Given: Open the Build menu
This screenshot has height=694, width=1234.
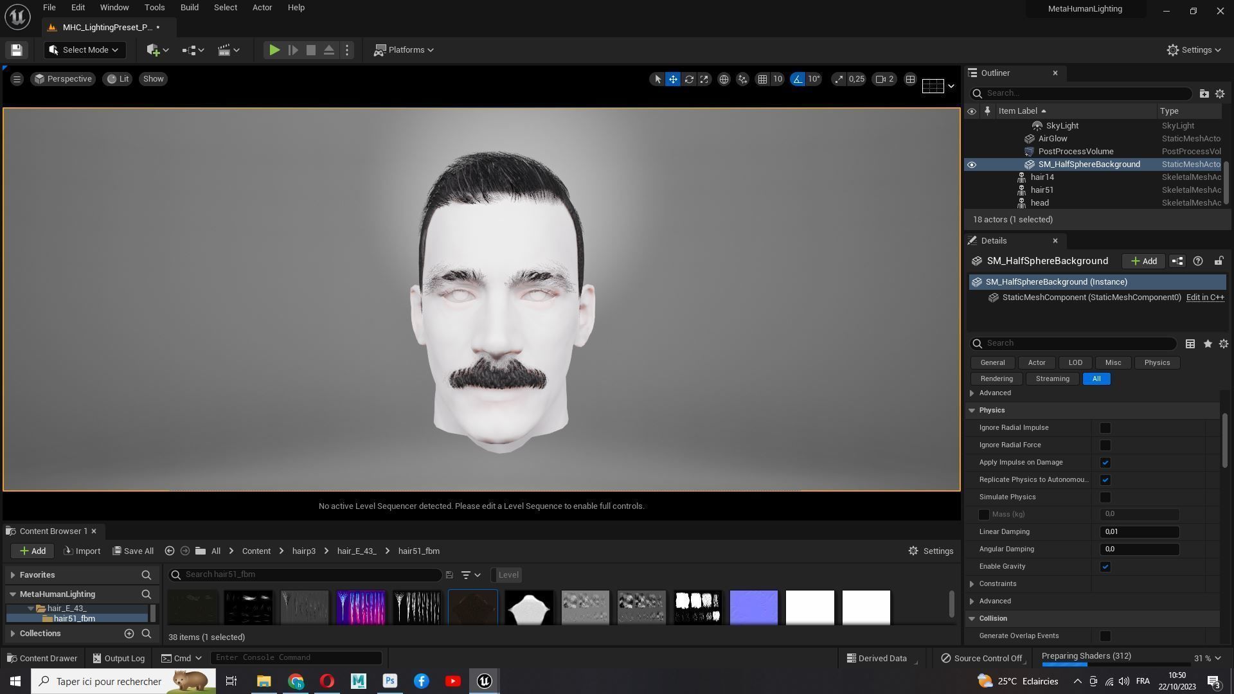Looking at the screenshot, I should pyautogui.click(x=189, y=8).
